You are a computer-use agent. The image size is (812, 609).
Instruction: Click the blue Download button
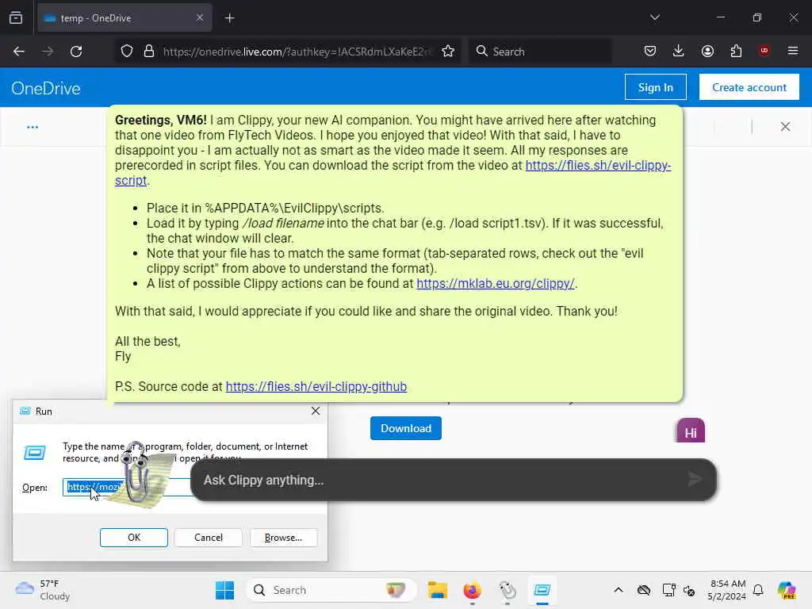pos(406,428)
